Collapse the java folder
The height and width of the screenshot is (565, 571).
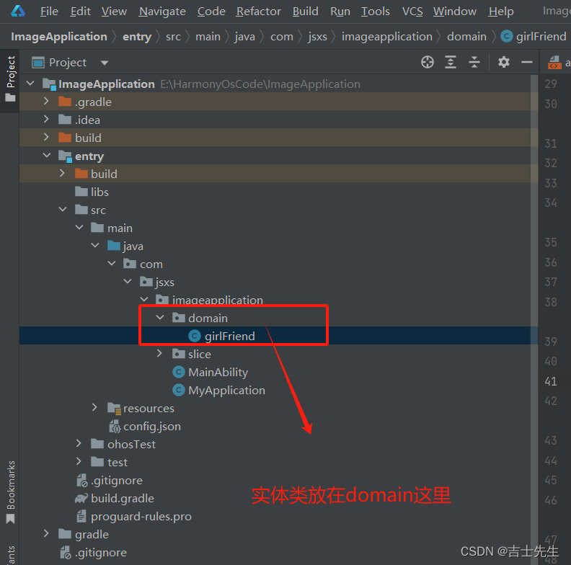[x=95, y=245]
